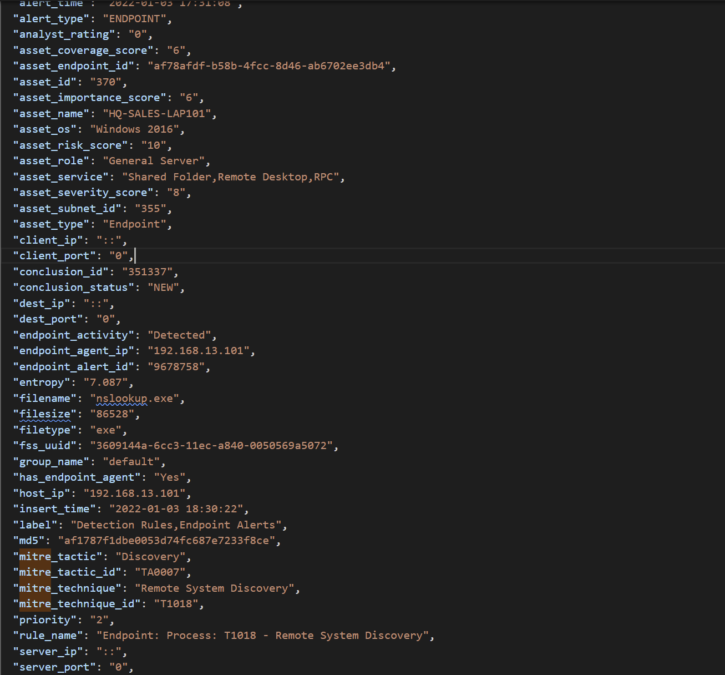Viewport: 725px width, 675px height.
Task: Click the group_name value "default"
Action: click(x=131, y=462)
